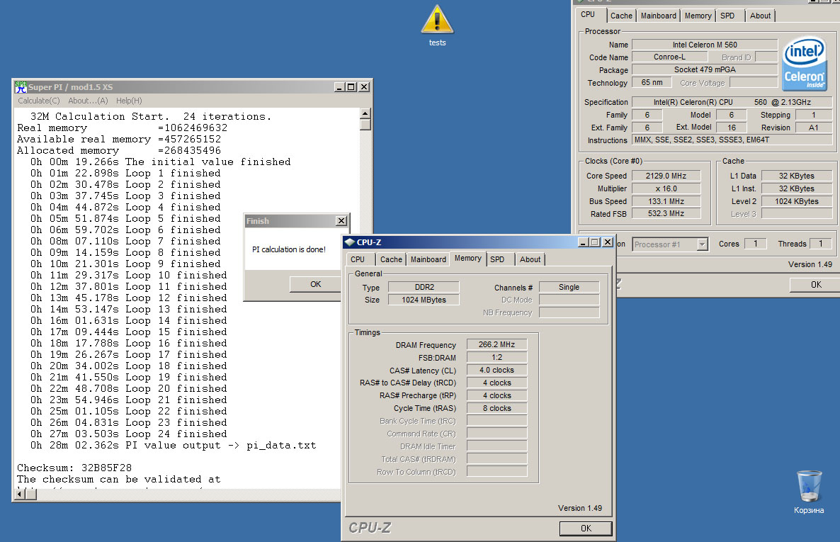Click OK in the front CPU-Z Memory window
The image size is (840, 542).
(x=586, y=529)
